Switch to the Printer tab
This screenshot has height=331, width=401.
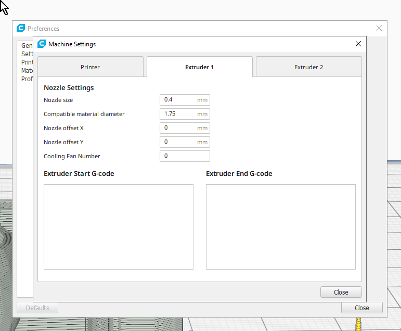coord(90,67)
